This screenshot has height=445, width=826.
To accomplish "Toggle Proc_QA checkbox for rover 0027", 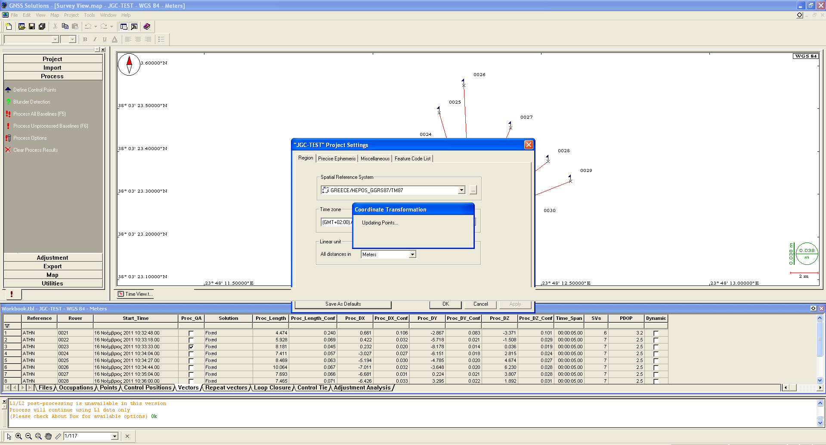I will 191,374.
